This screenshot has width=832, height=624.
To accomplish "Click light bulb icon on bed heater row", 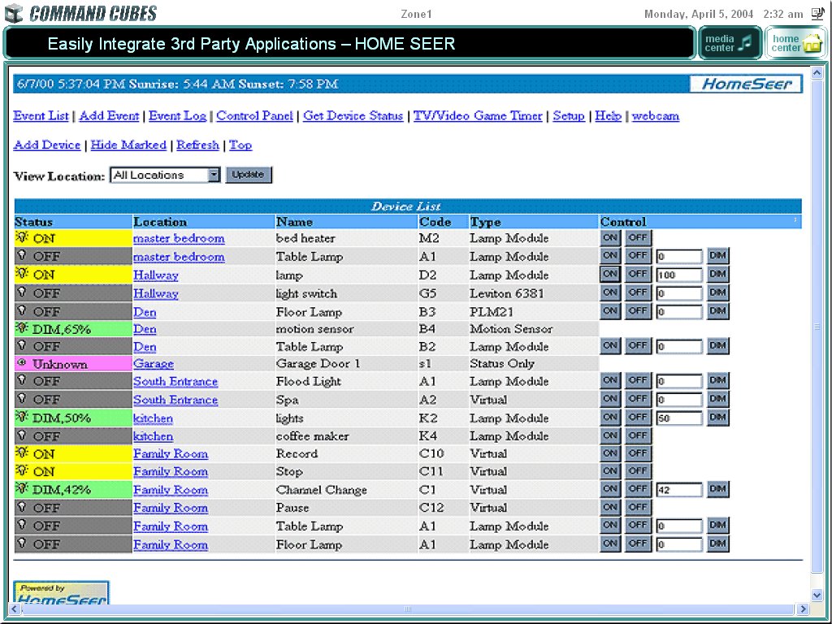I will [22, 238].
